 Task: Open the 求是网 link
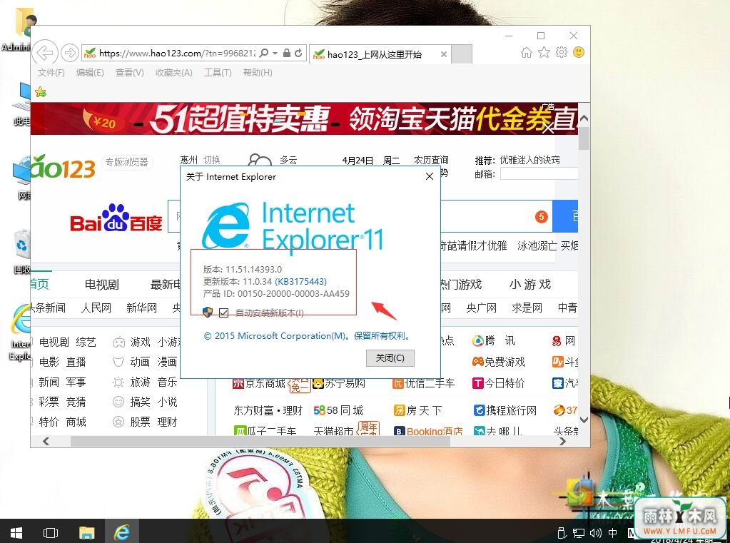coord(527,308)
